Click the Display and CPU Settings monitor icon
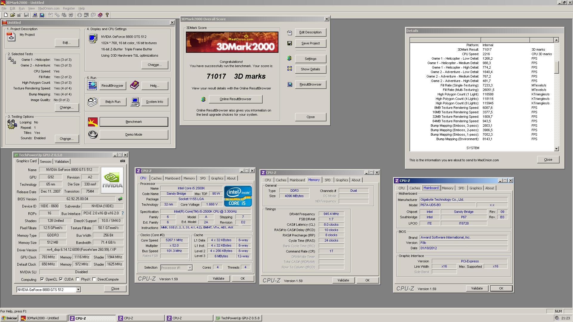Image resolution: width=573 pixels, height=322 pixels. 93,38
